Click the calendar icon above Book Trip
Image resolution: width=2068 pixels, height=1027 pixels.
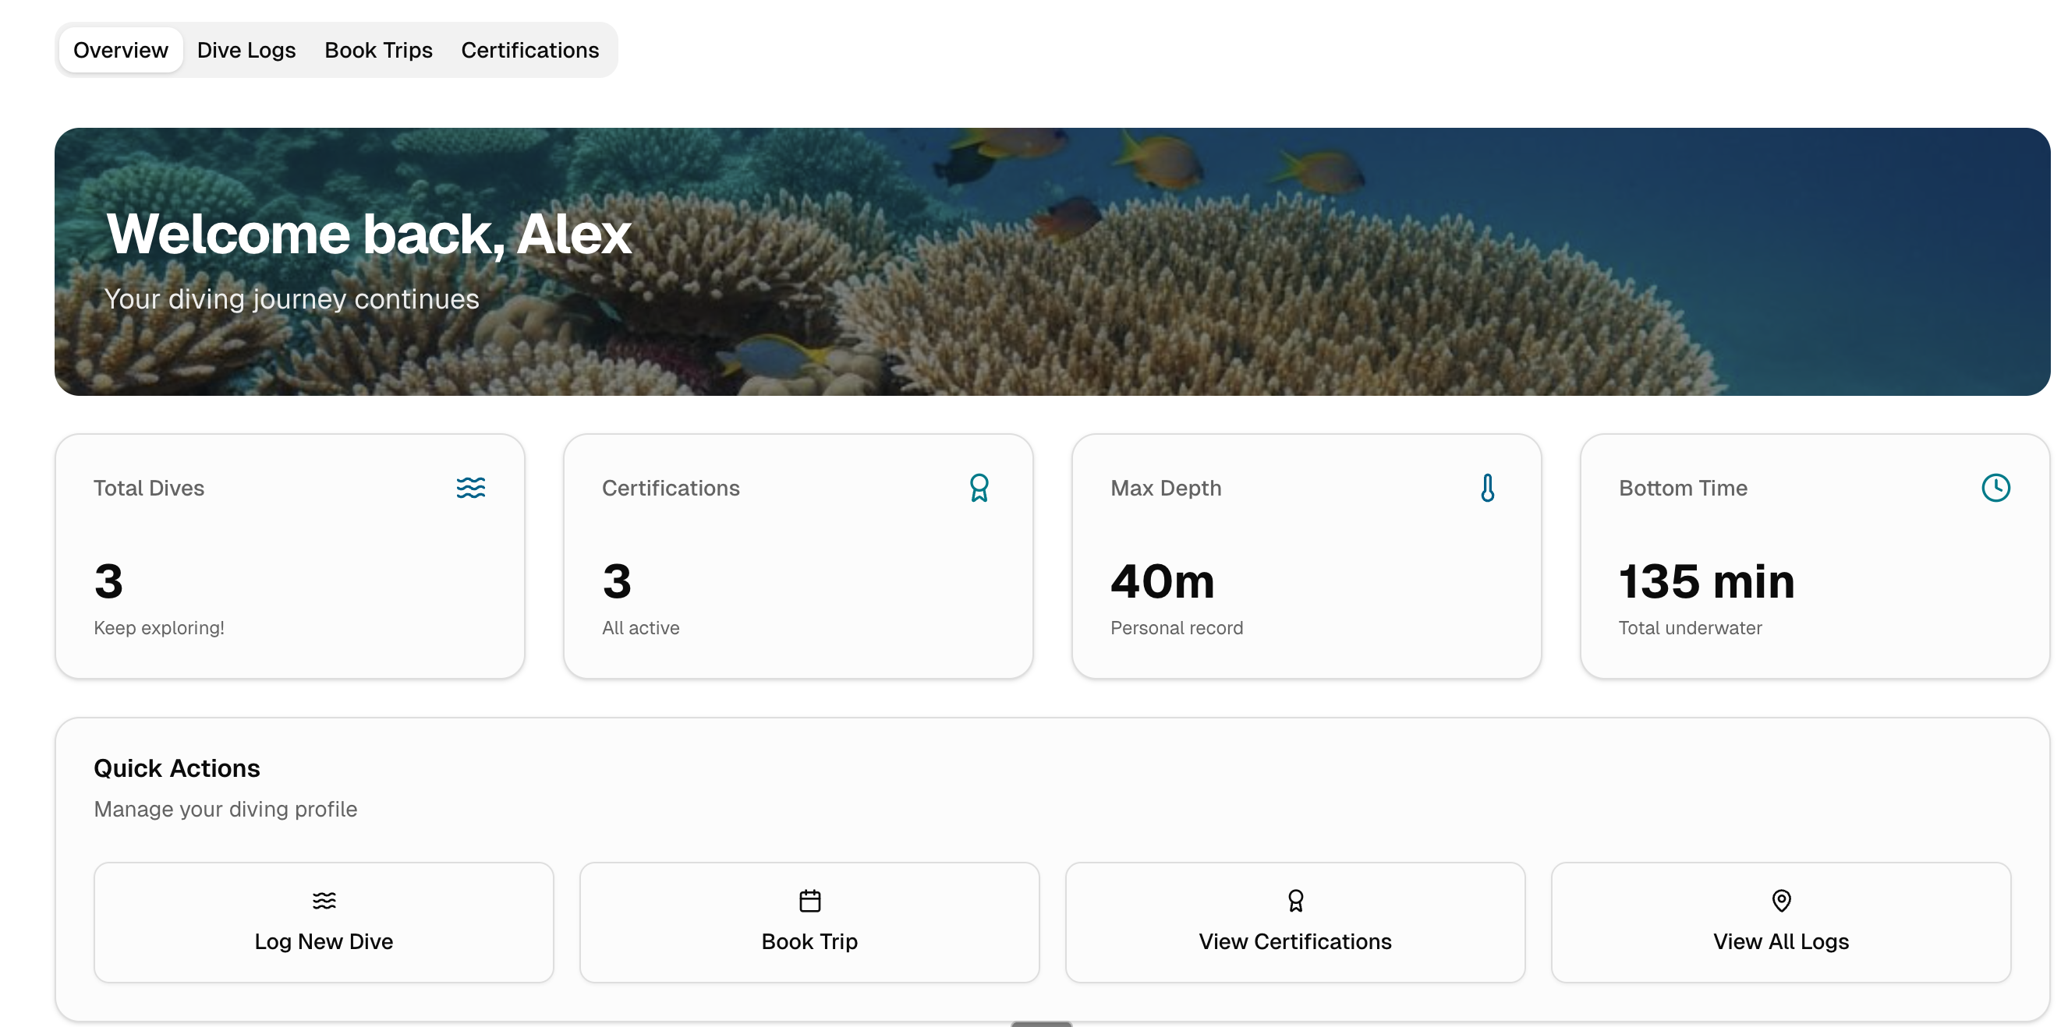[809, 900]
